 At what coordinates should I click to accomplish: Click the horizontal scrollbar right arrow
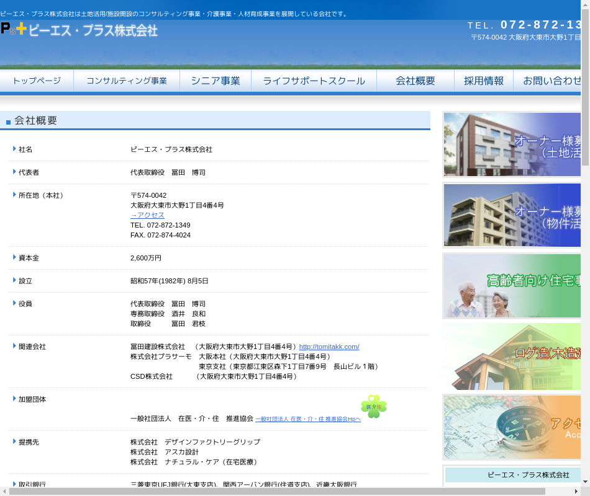[x=576, y=491]
